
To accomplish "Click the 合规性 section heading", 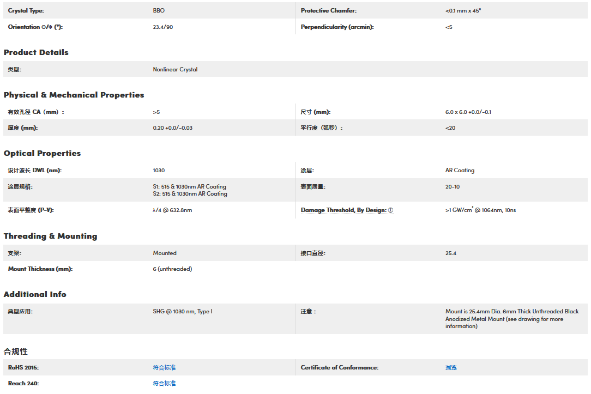I will click(15, 351).
